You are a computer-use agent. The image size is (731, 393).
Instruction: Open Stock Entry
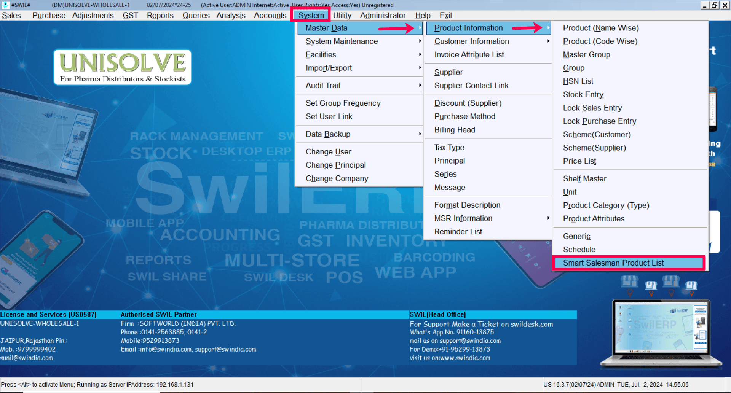coord(630,95)
